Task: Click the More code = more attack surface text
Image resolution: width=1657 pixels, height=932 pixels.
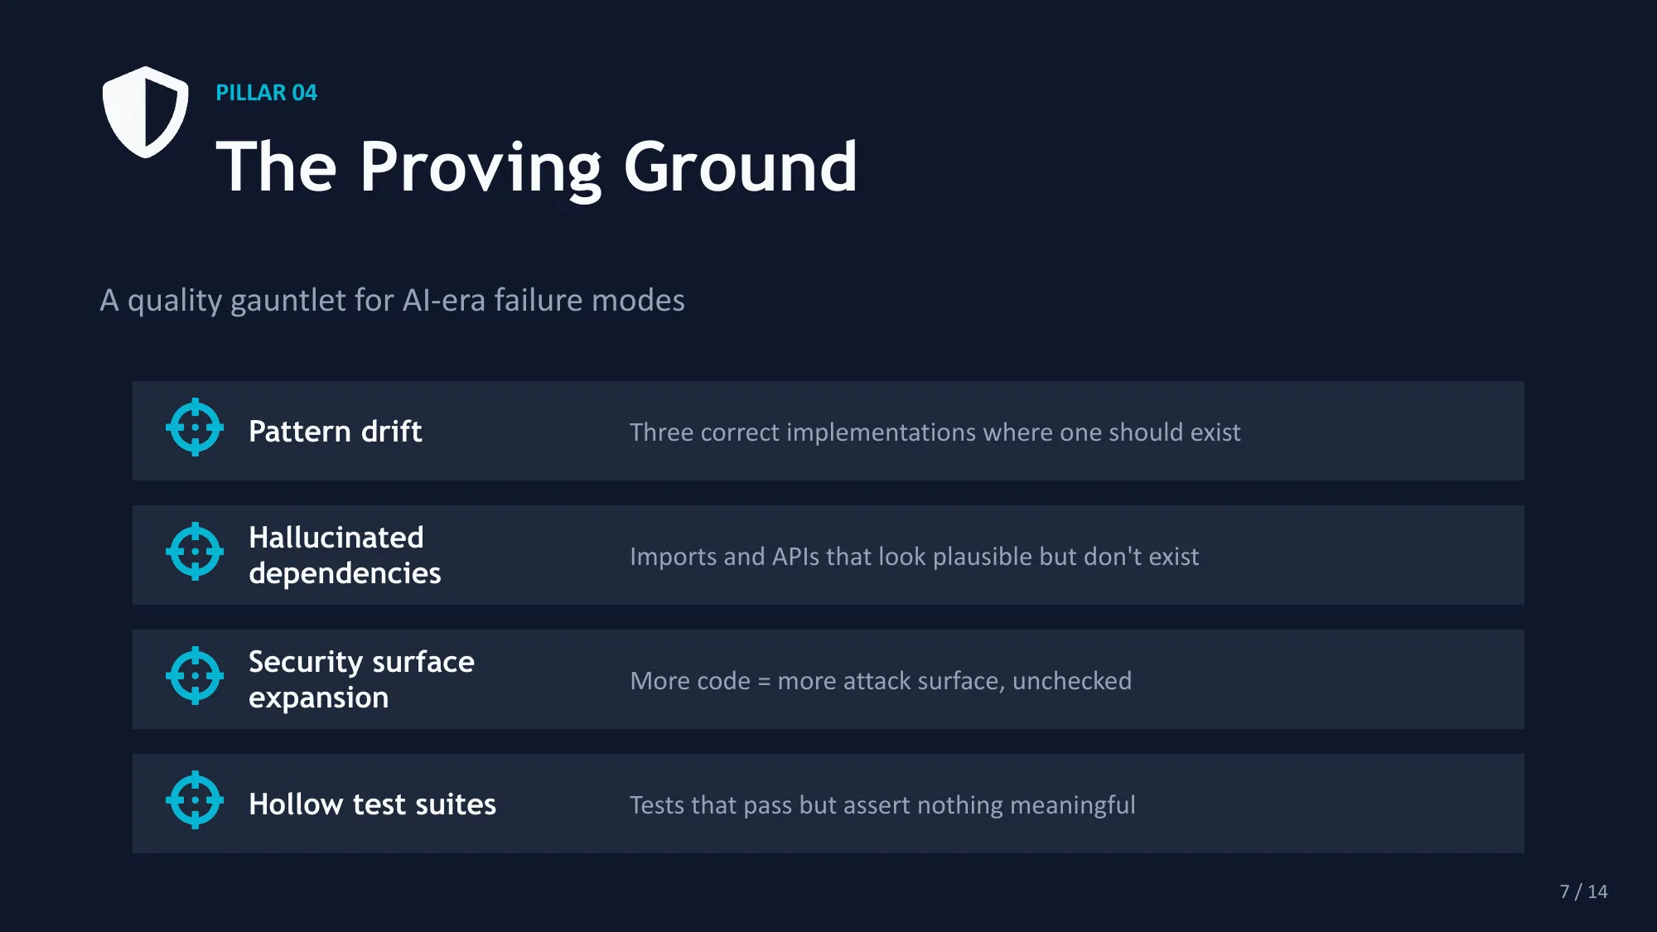Action: (880, 681)
